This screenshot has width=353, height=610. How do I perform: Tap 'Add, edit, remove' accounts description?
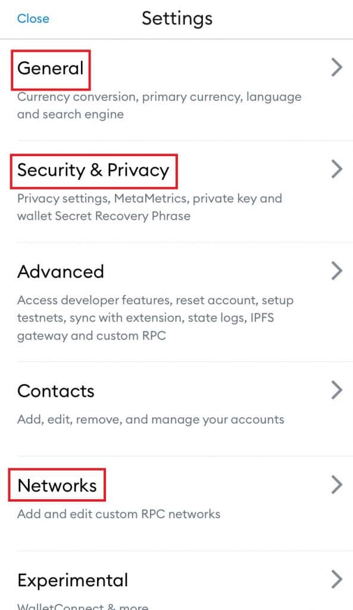coord(151,419)
